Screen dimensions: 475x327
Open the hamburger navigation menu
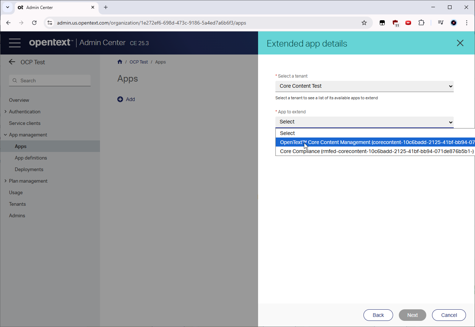coord(15,43)
